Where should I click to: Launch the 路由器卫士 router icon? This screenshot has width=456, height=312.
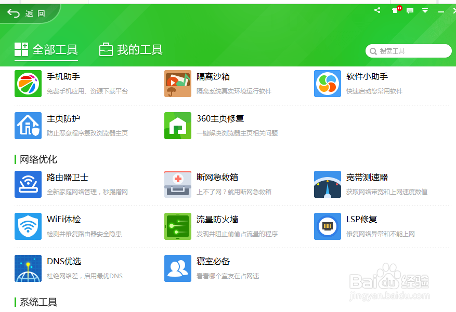pos(28,184)
